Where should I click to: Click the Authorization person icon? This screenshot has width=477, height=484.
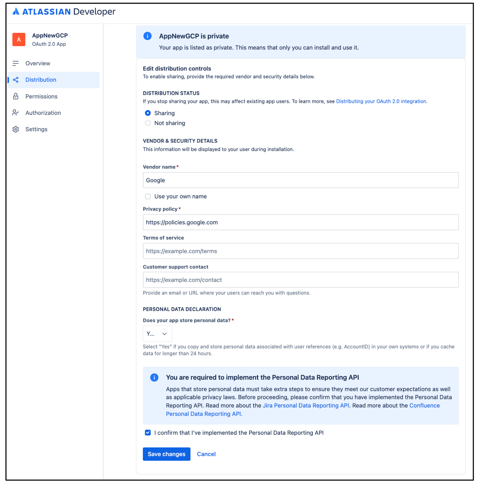[16, 113]
